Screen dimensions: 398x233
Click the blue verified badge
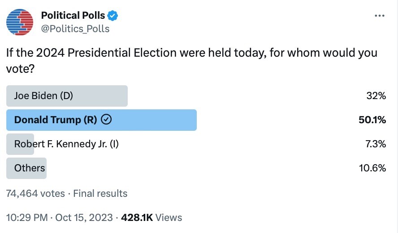click(x=112, y=16)
